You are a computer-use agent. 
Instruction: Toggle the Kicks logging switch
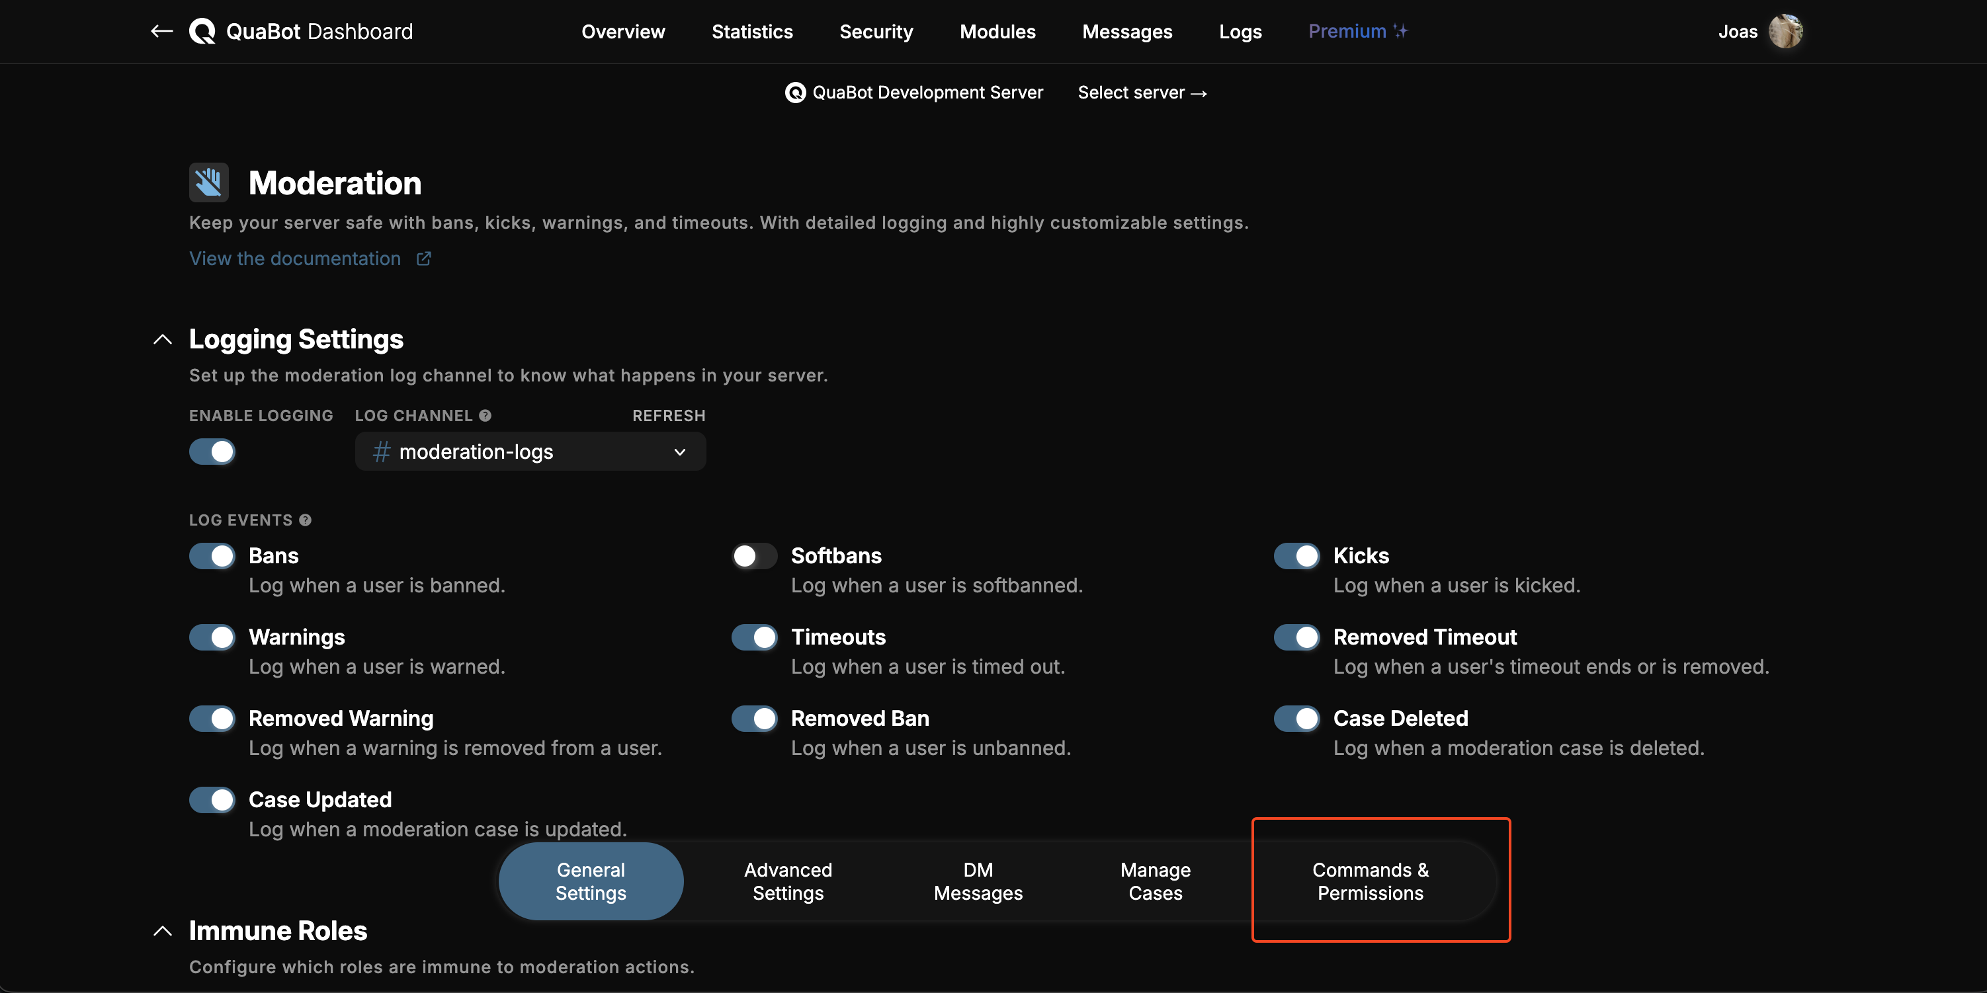click(x=1297, y=556)
